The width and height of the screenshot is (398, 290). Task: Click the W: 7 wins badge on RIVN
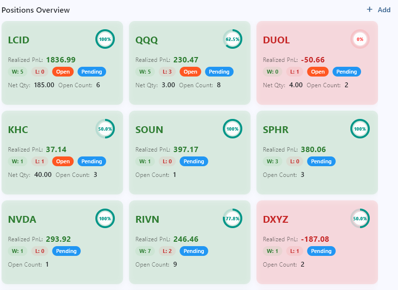point(145,251)
